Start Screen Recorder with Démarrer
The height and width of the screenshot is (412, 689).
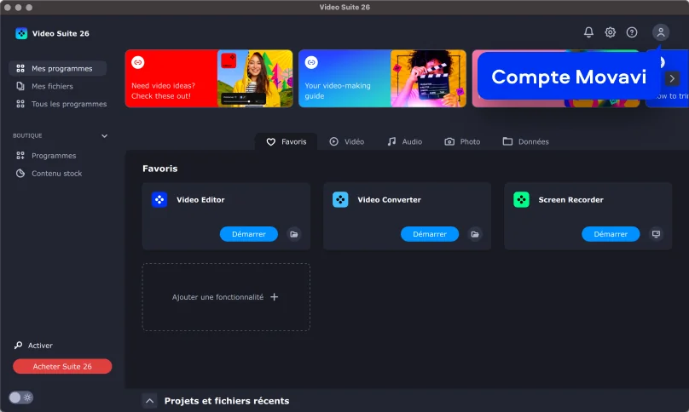pyautogui.click(x=611, y=234)
